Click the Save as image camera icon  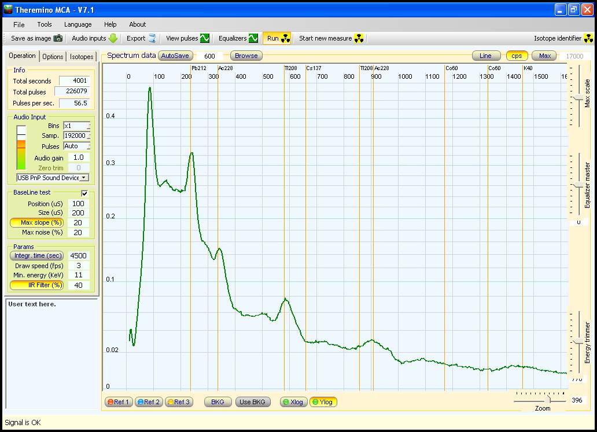58,38
